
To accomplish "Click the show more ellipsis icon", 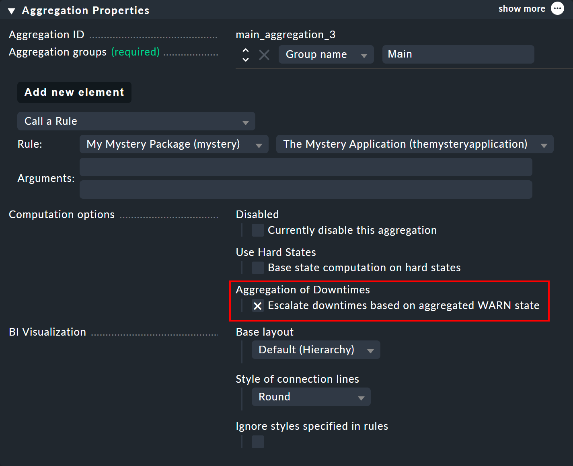I will click(x=557, y=8).
